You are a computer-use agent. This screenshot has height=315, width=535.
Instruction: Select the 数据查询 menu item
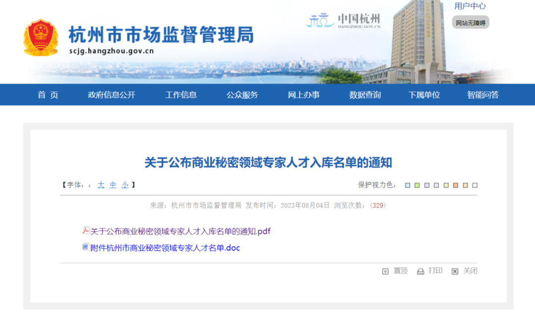(365, 95)
